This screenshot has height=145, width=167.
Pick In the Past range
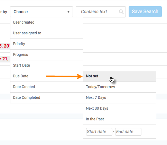[x=120, y=119]
